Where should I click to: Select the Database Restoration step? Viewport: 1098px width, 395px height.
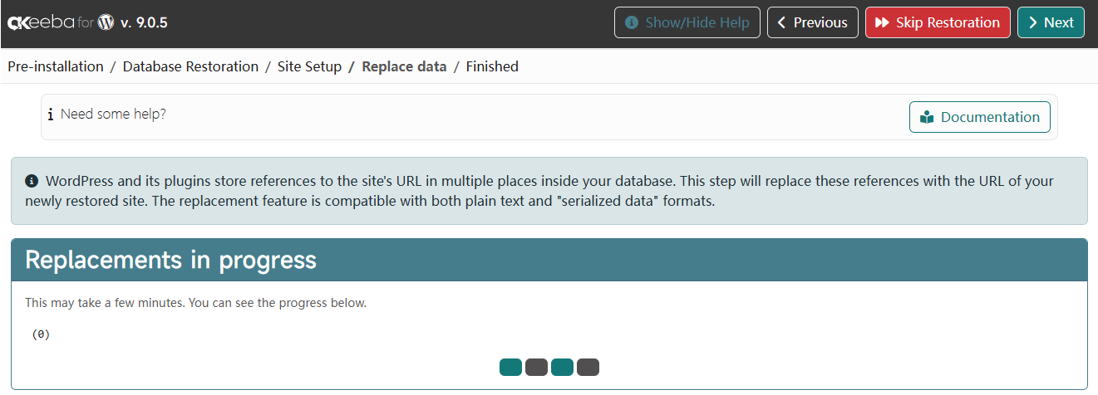[190, 66]
